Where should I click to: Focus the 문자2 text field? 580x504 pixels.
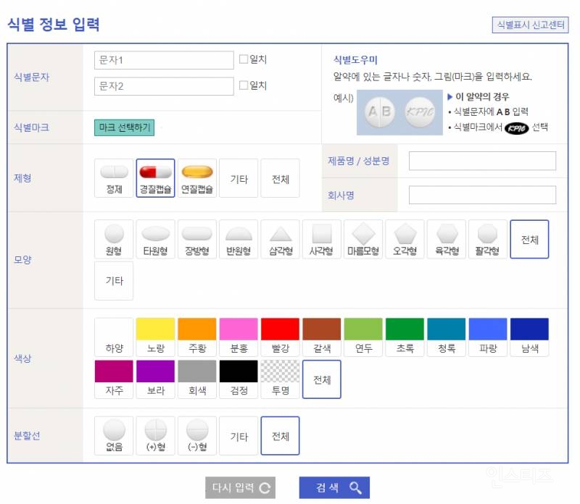pyautogui.click(x=164, y=86)
